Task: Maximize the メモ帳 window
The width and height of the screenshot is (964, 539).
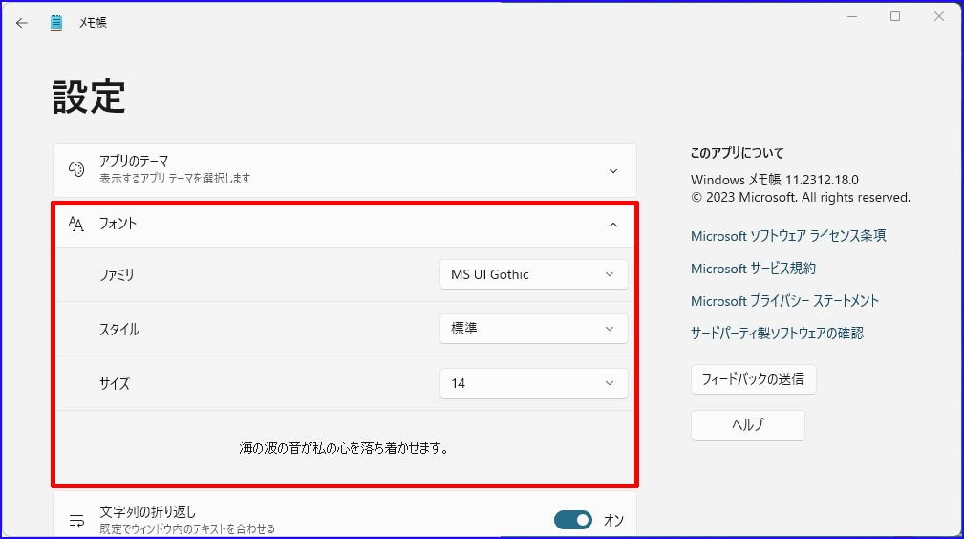Action: [x=895, y=16]
